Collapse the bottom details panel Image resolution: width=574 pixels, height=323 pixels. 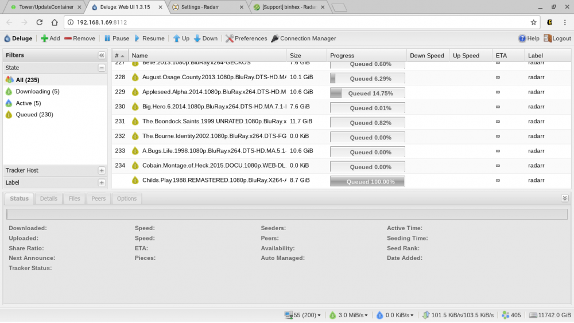pyautogui.click(x=564, y=199)
